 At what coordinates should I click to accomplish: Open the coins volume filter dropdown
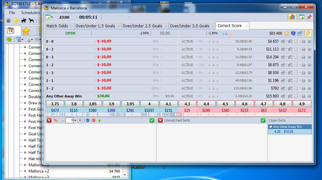click(x=29, y=39)
